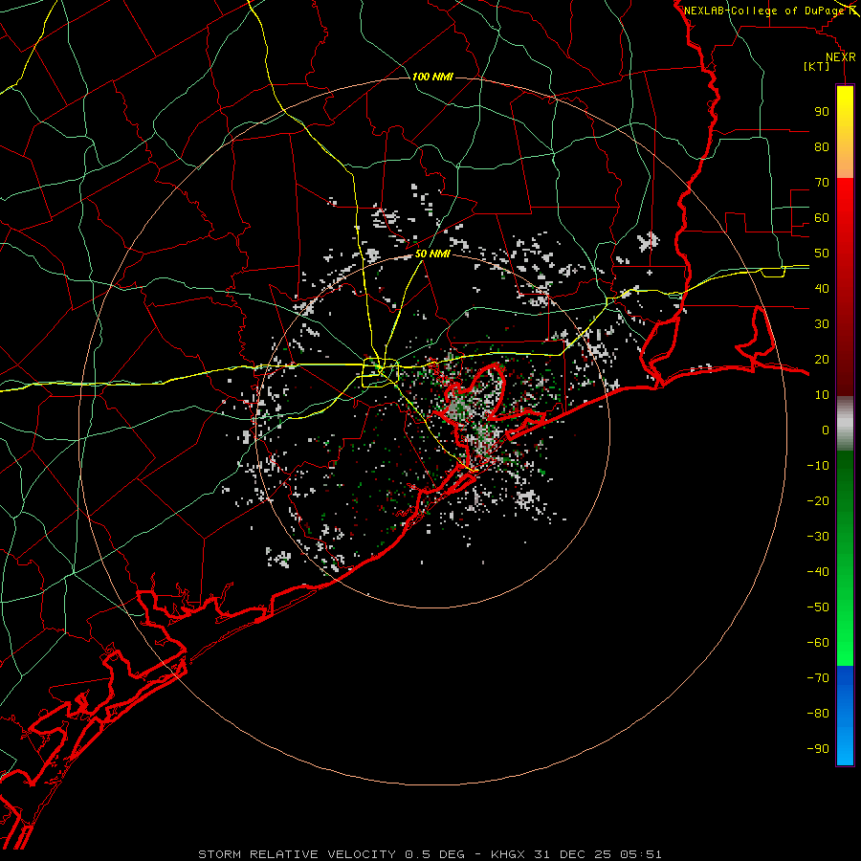Click the "20" value on velocity scale
This screenshot has height=861, width=861.
pyautogui.click(x=822, y=359)
